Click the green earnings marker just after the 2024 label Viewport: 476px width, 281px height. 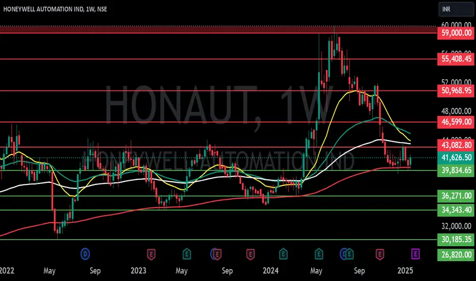(x=283, y=254)
